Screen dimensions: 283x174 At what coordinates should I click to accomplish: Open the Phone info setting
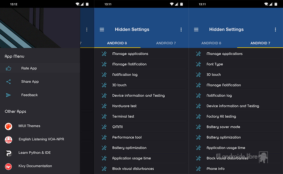[216, 169]
